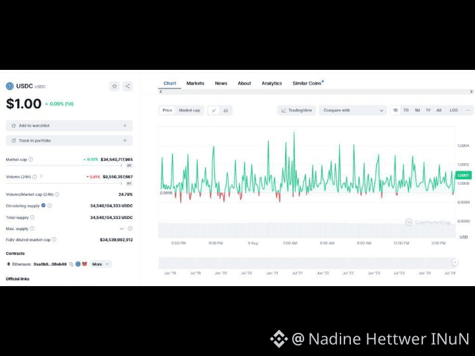Copy the Ethereum contract address
475x356 pixels.
(71, 264)
